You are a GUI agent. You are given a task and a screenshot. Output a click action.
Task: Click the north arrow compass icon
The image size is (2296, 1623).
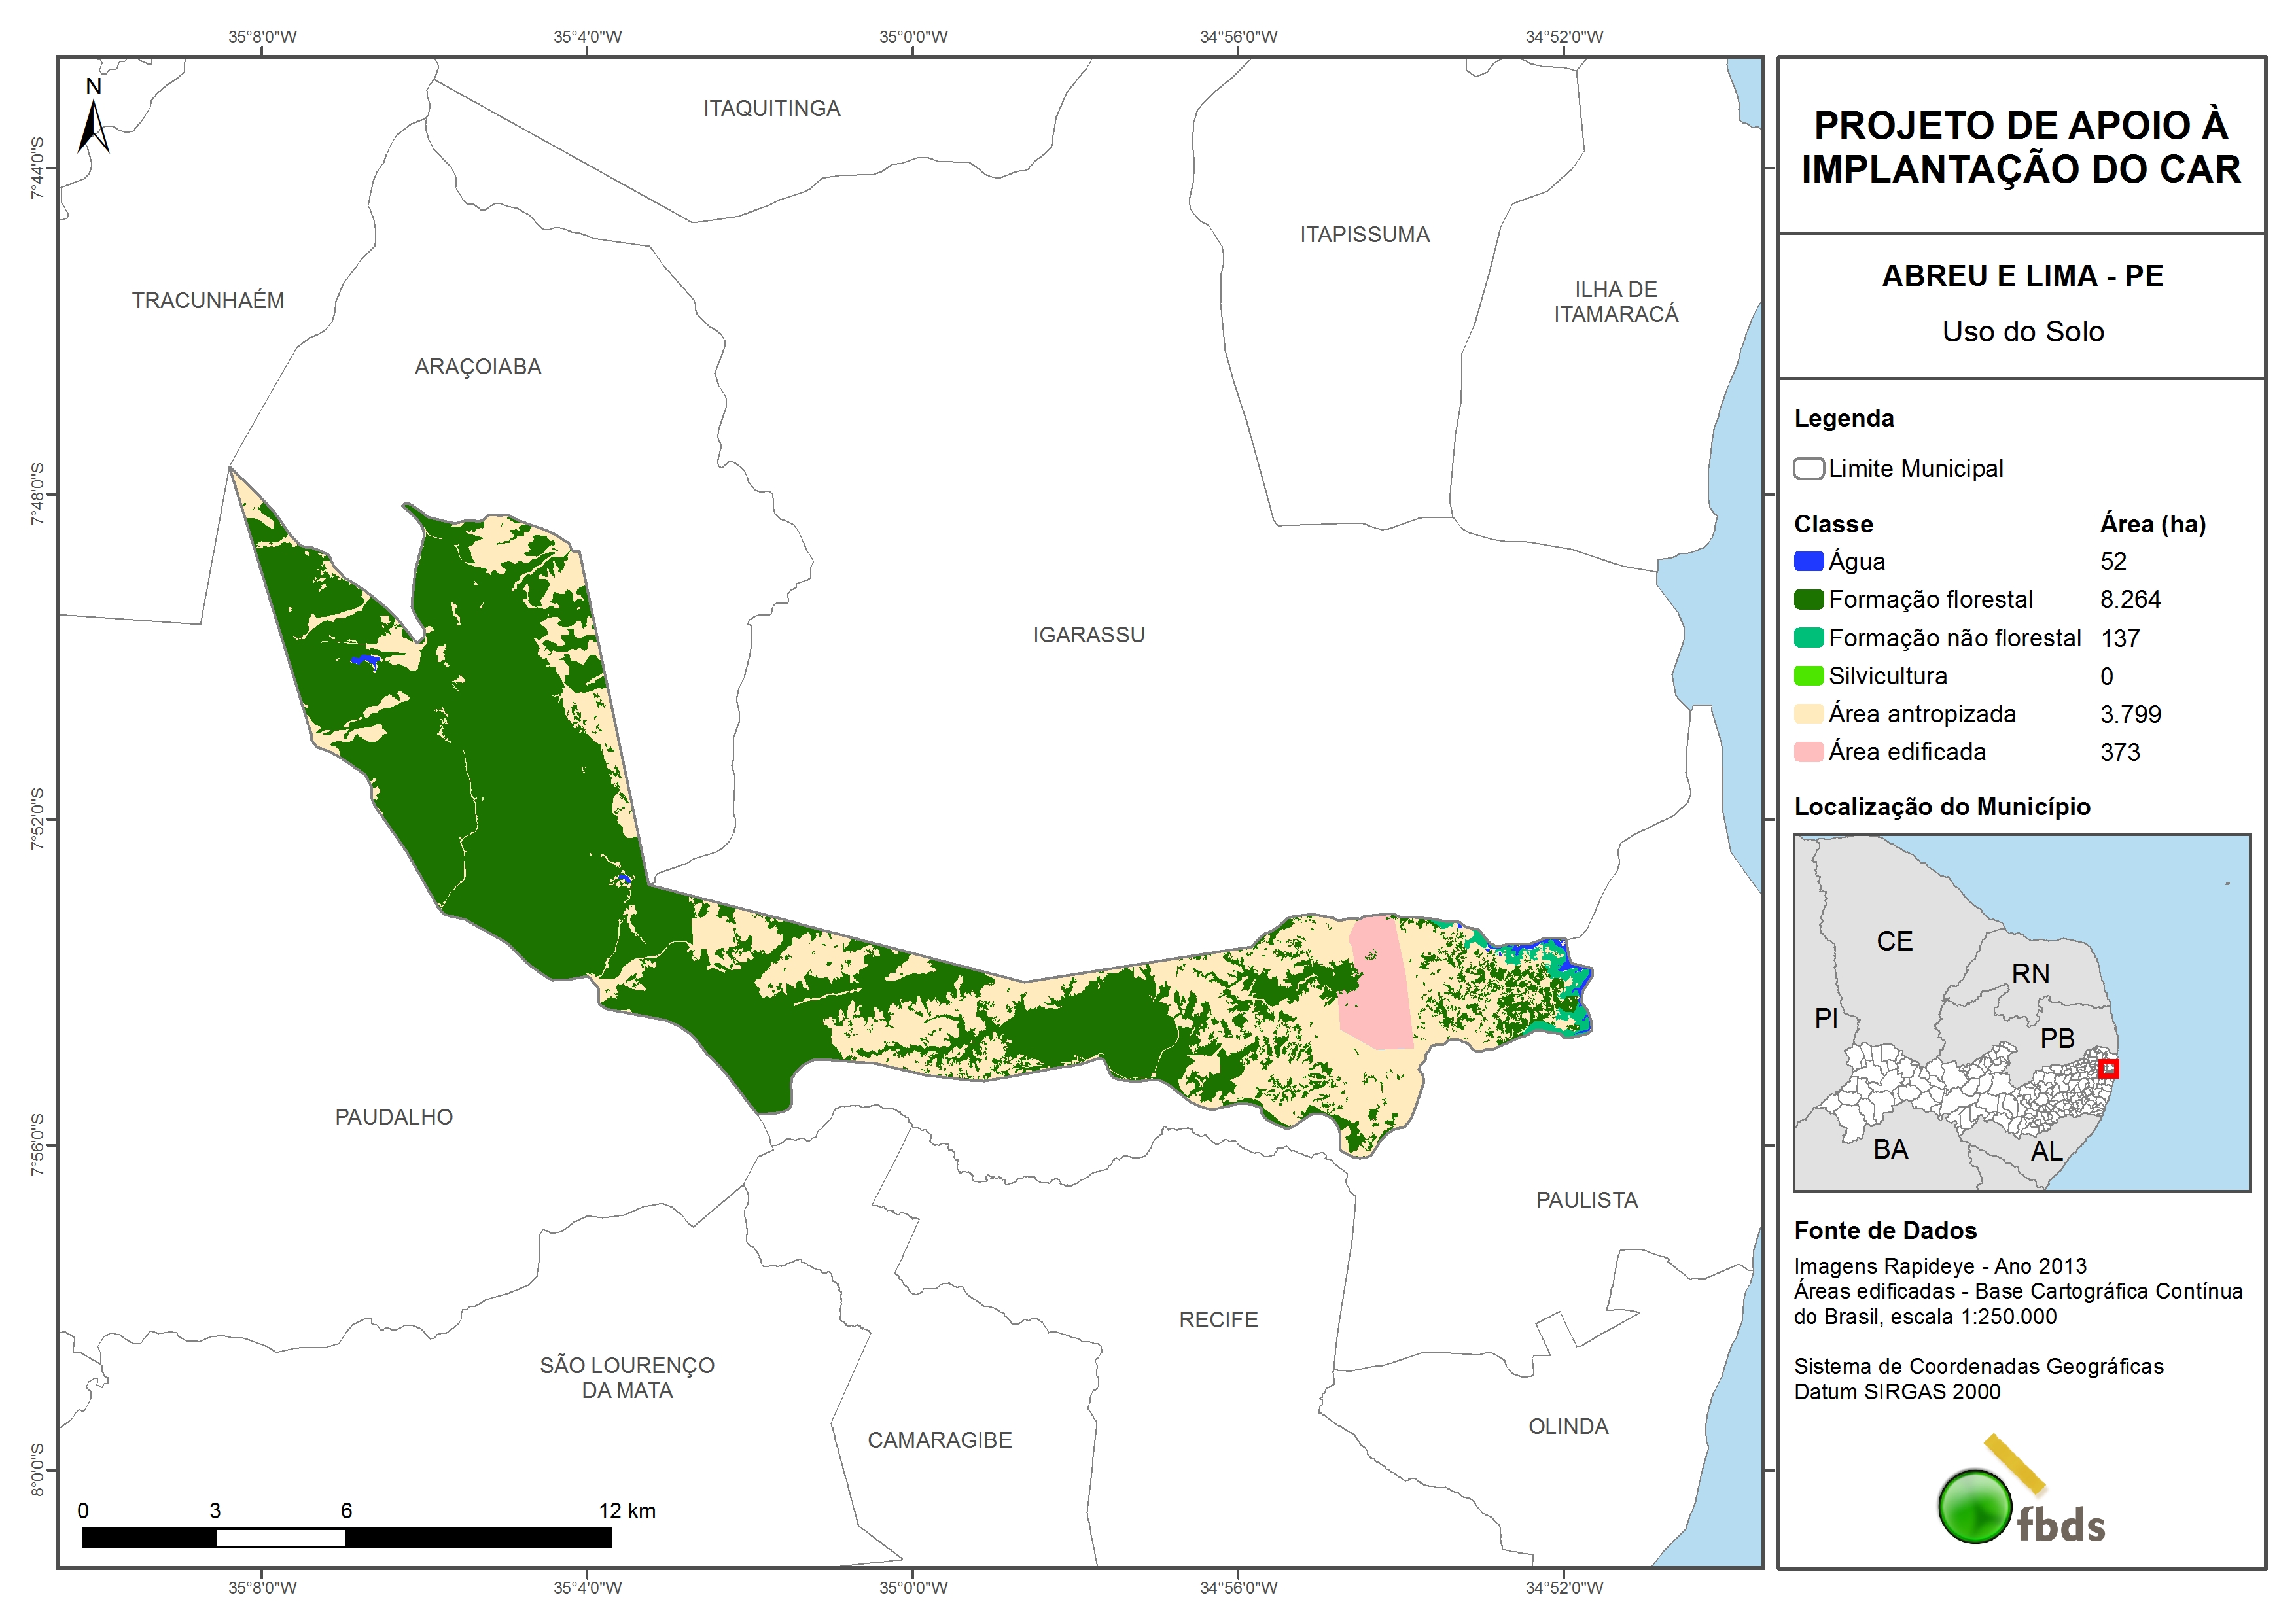pyautogui.click(x=93, y=125)
